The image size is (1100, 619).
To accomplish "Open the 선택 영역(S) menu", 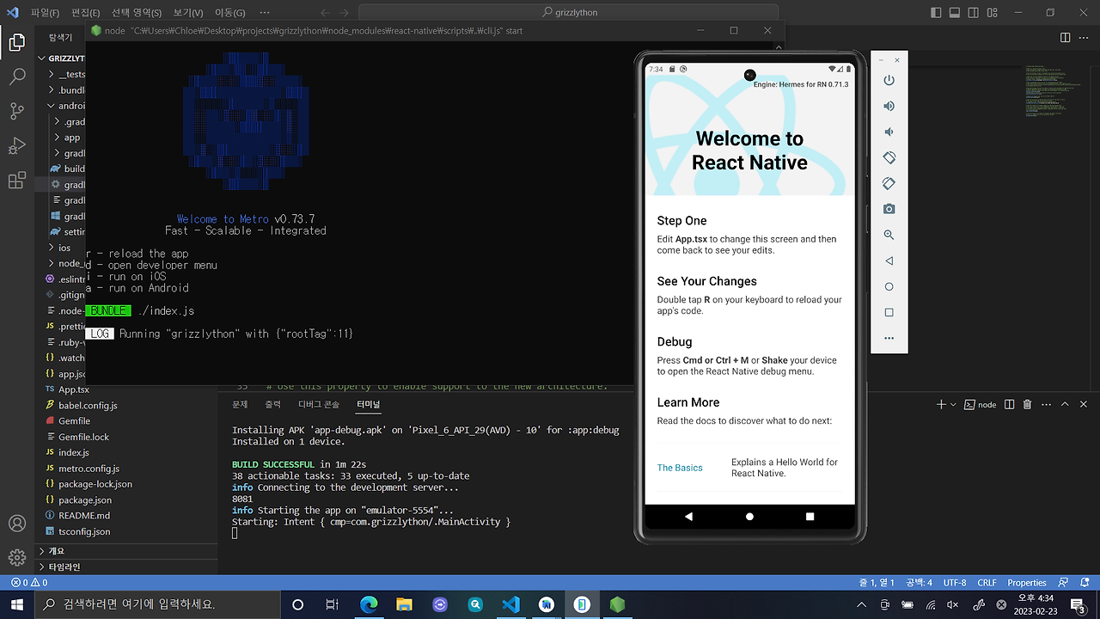I will 136,13.
